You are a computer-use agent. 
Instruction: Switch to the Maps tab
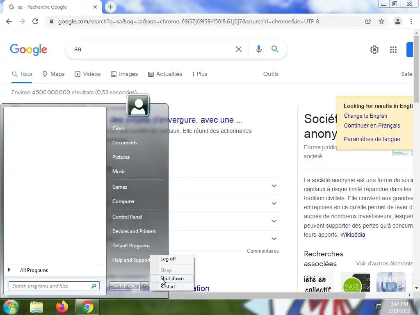[x=54, y=74]
